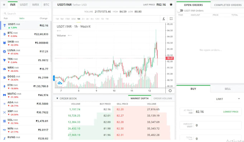Toggle USDT-INR Orders filter switch
This screenshot has height=142, width=244.
(180, 10)
